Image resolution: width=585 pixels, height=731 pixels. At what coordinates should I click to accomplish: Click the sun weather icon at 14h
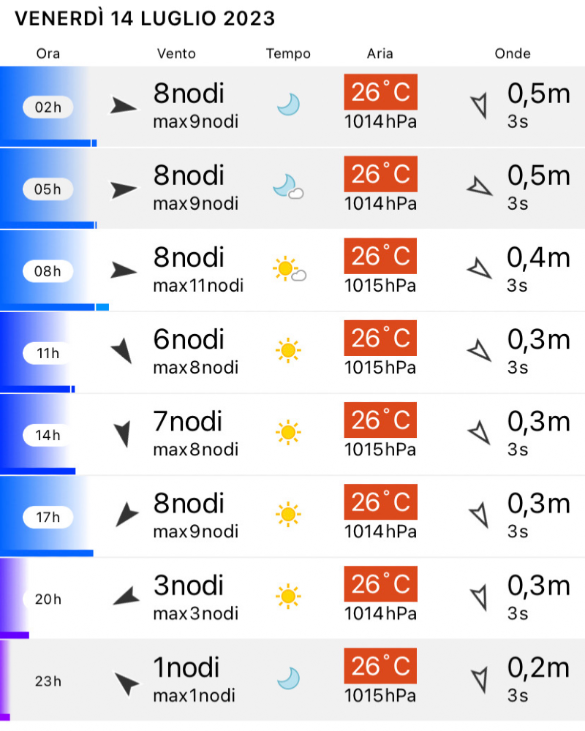click(x=288, y=433)
